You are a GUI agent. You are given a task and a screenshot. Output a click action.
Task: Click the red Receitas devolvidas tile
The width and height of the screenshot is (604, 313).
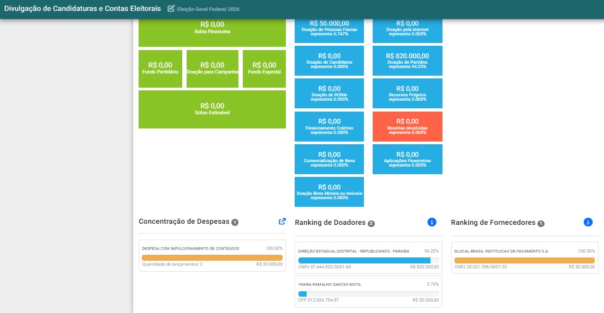(x=407, y=126)
